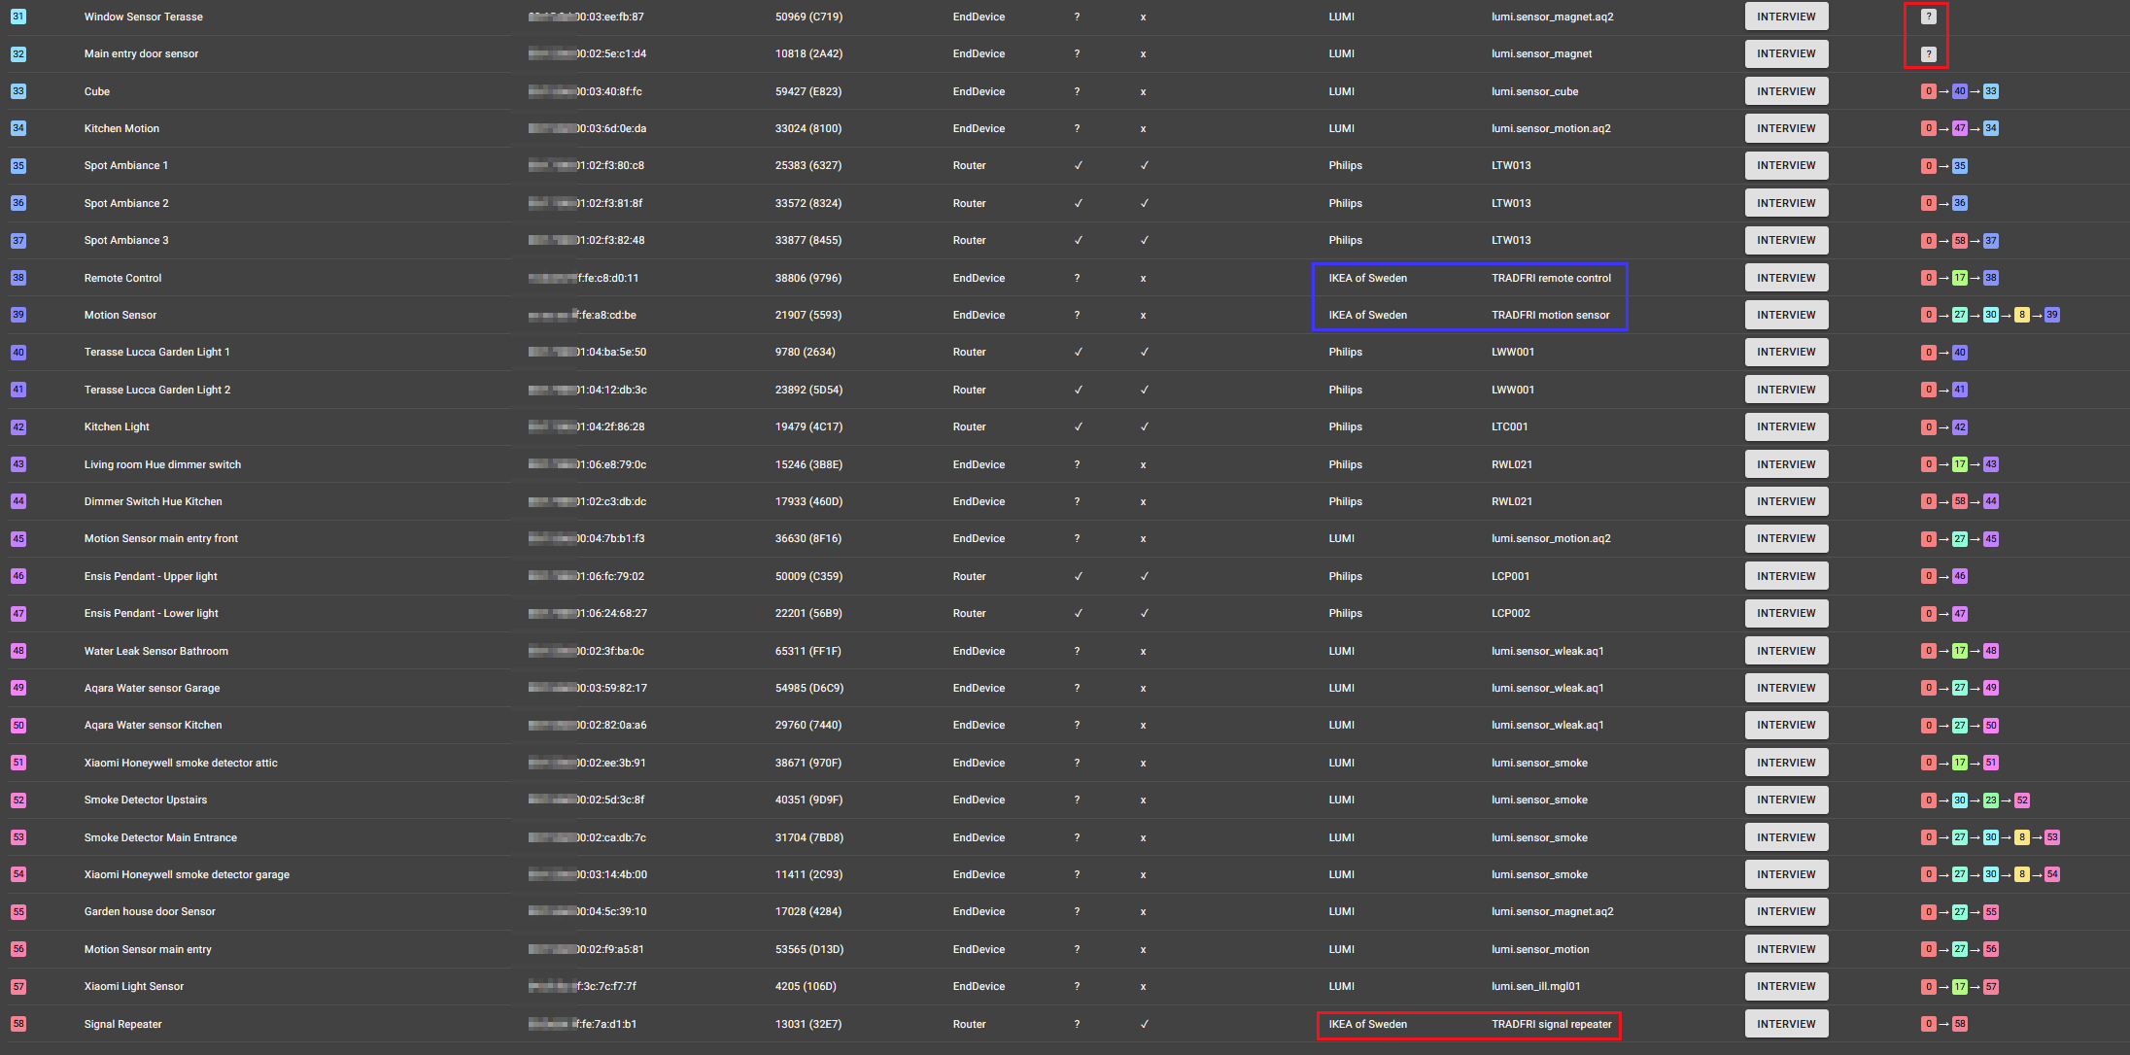Click red coordinator 0 badge in Kitchen Motion route

pyautogui.click(x=1928, y=128)
